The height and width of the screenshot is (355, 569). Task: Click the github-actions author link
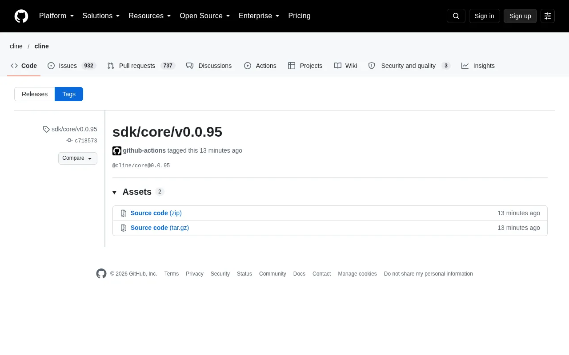[144, 150]
